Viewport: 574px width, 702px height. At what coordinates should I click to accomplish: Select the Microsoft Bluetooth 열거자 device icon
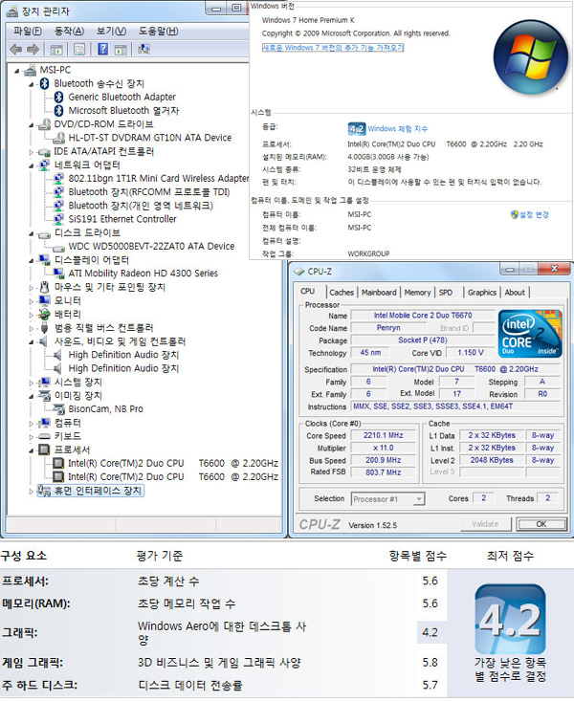click(x=58, y=111)
